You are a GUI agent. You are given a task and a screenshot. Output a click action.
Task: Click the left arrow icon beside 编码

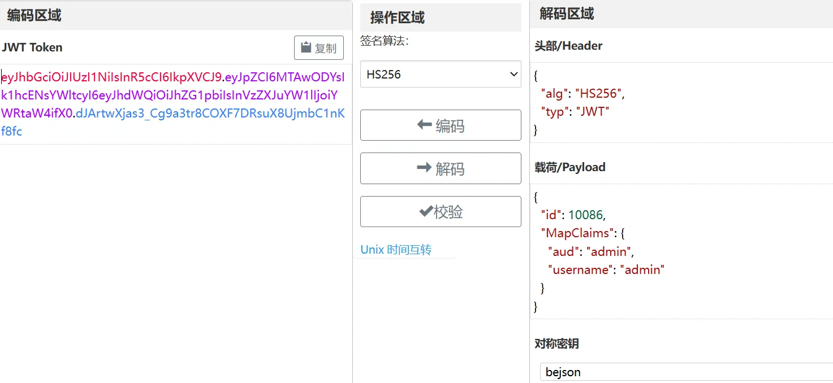(424, 125)
